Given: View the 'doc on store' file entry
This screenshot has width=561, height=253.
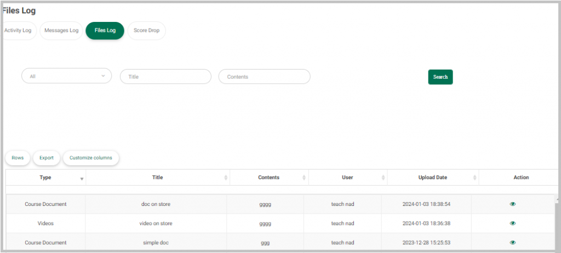Looking at the screenshot, I should (512, 204).
